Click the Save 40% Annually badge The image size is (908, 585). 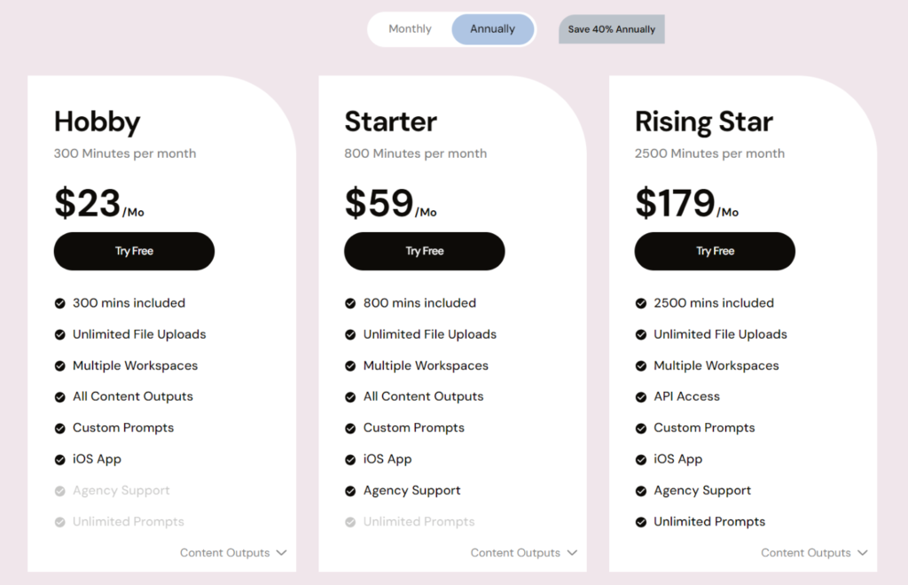[x=611, y=29]
